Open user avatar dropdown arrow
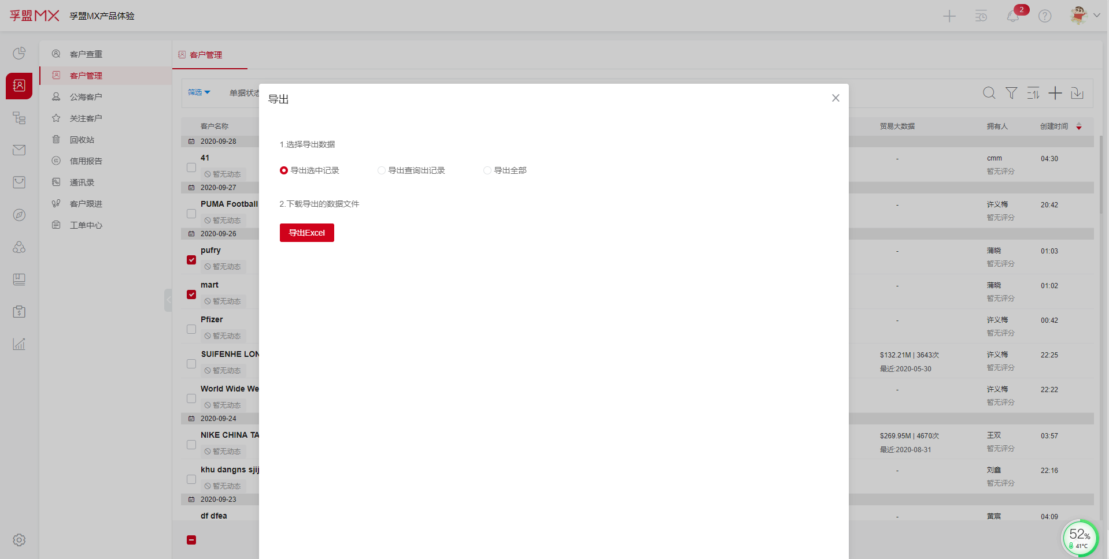 point(1096,16)
